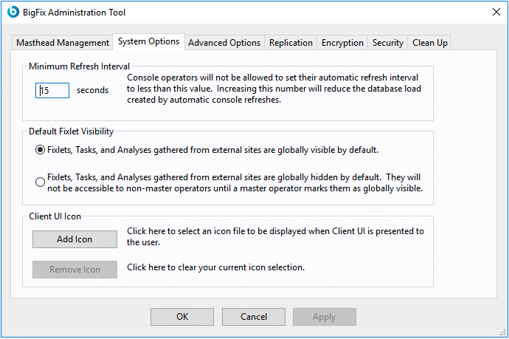Close the BigFix Administration Tool window

(x=496, y=12)
